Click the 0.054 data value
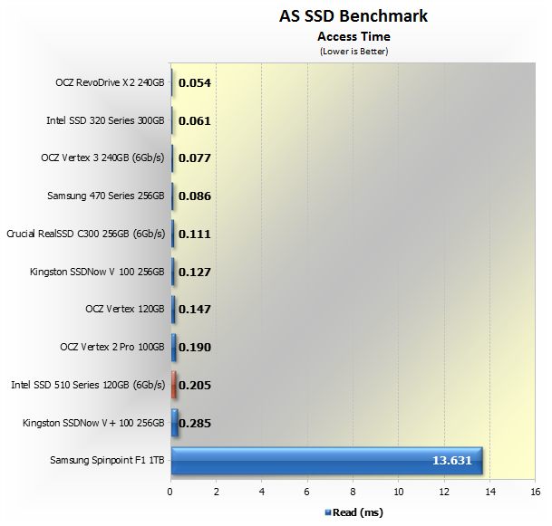Image resolution: width=552 pixels, height=526 pixels. [195, 83]
